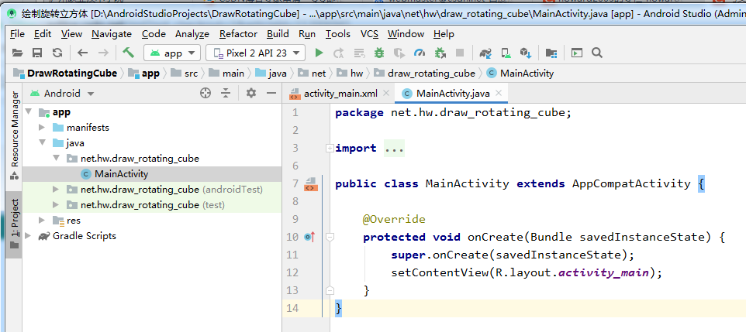Click the related XML file gutter icon on line 7
Viewport: 746px width, 332px height.
tap(311, 184)
